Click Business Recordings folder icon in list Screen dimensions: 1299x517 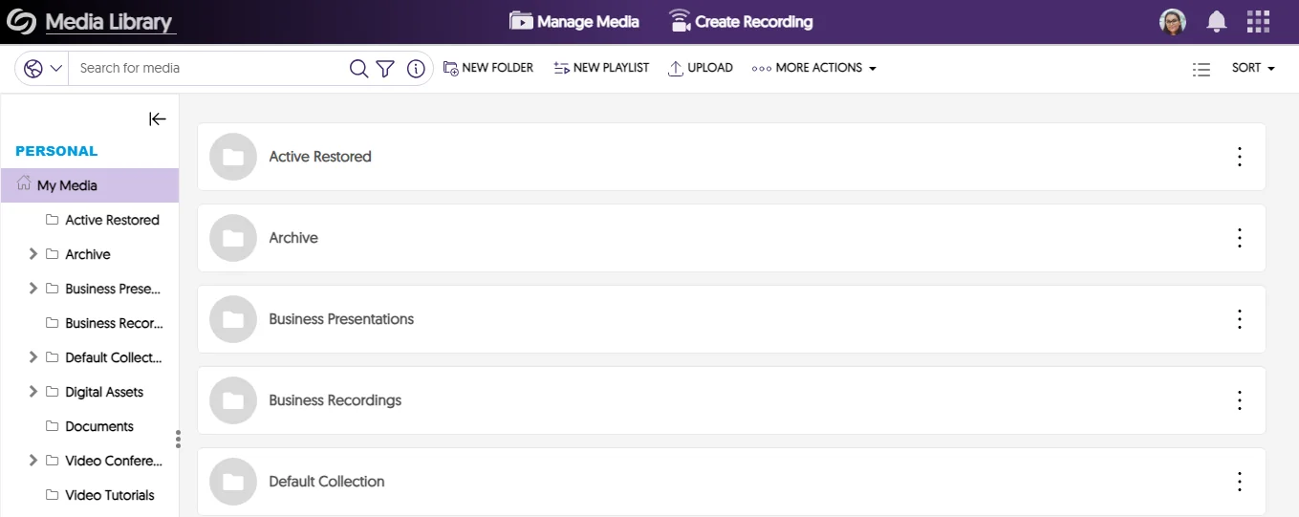point(233,400)
